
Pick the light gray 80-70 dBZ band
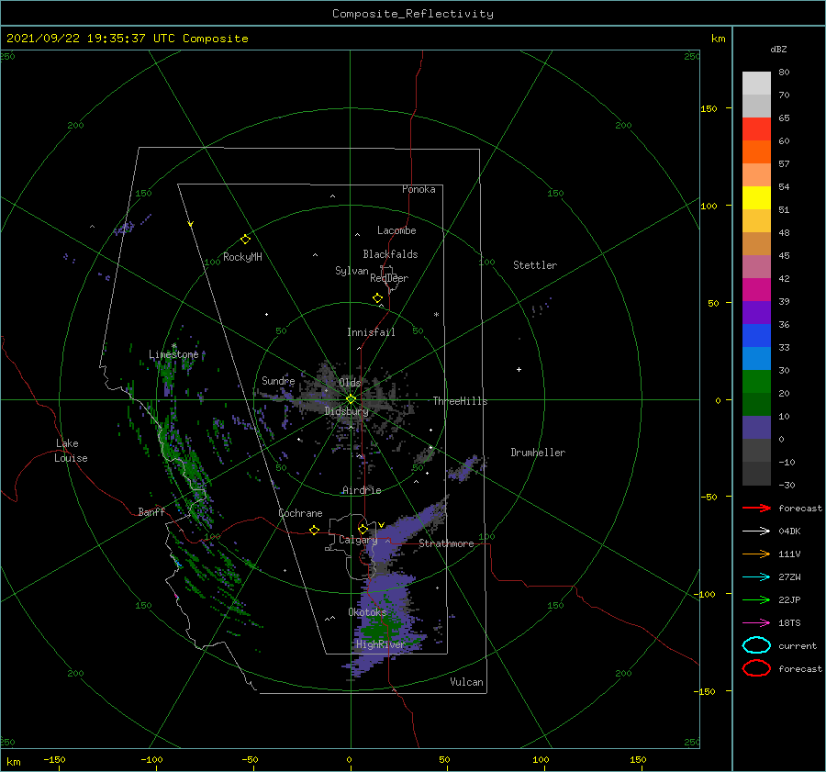click(x=756, y=84)
